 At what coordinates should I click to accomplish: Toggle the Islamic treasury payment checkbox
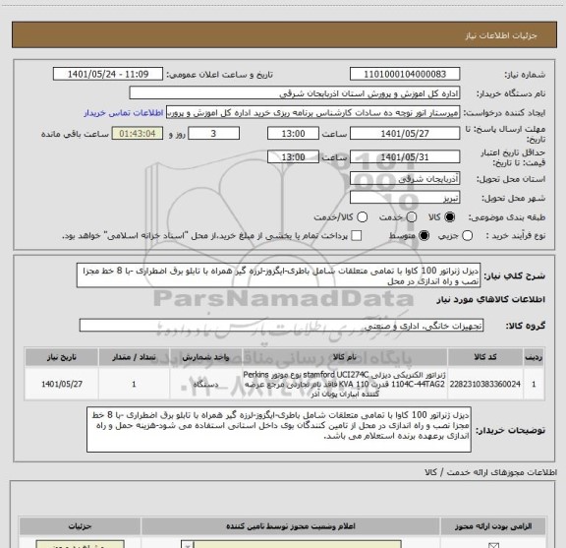357,236
